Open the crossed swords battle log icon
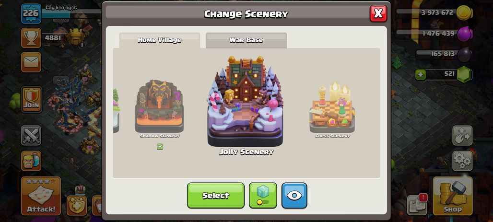 click(31, 136)
